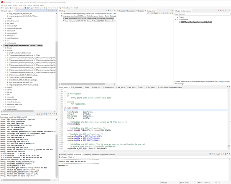
Task: Open the Window menu
Action: (x=36, y=5)
